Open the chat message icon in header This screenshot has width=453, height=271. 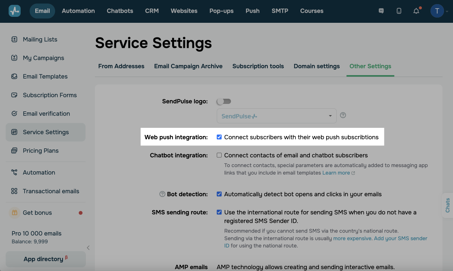pyautogui.click(x=381, y=11)
